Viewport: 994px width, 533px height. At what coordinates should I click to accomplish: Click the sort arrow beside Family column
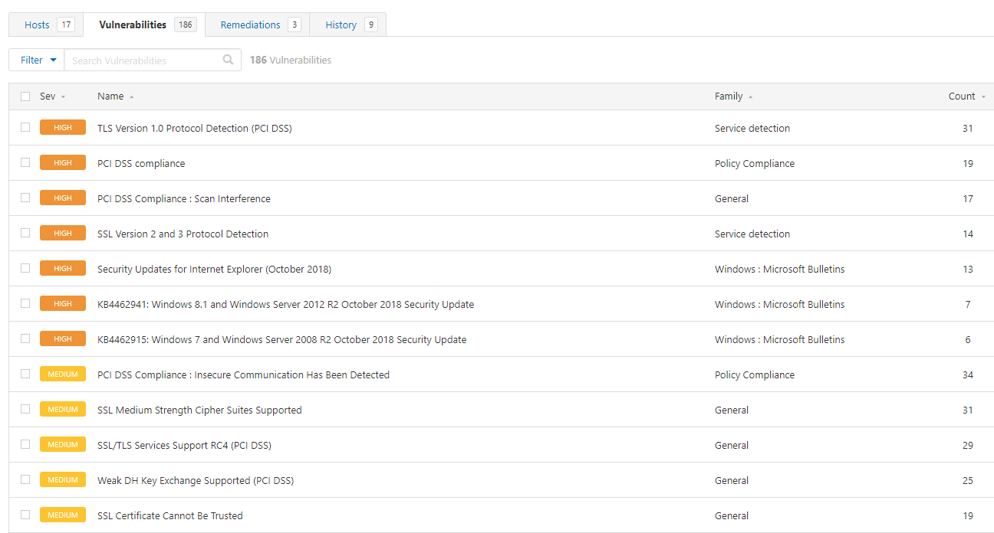click(750, 97)
